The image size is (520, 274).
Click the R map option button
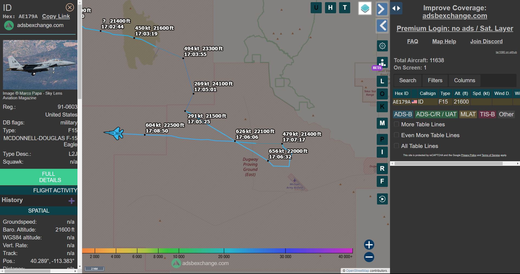tap(382, 169)
